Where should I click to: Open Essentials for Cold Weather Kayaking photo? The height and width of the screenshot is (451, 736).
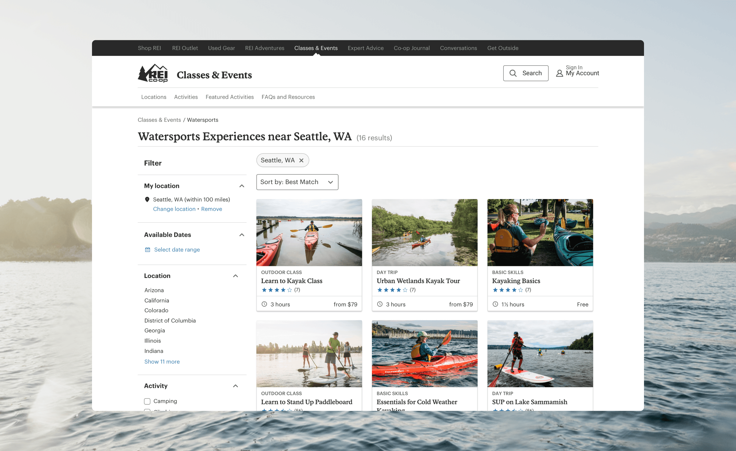[425, 354]
